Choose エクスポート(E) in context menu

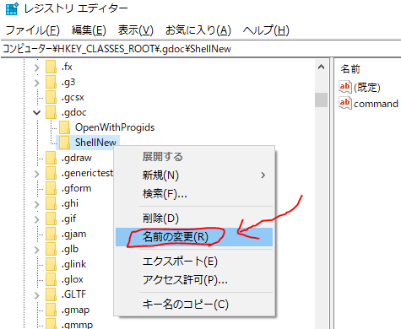[x=194, y=262]
